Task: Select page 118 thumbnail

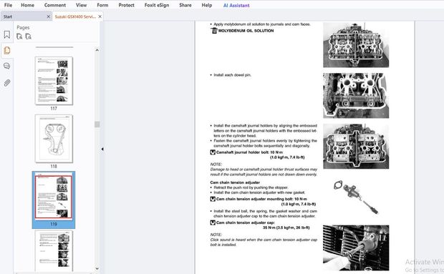Action: (54, 139)
